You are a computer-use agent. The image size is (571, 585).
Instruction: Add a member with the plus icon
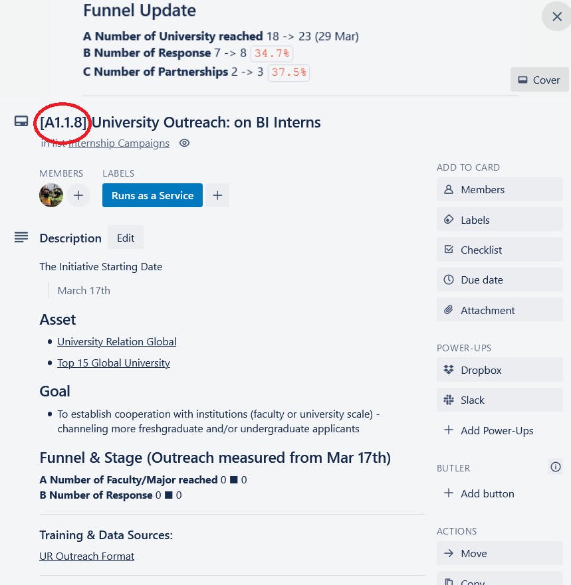78,195
